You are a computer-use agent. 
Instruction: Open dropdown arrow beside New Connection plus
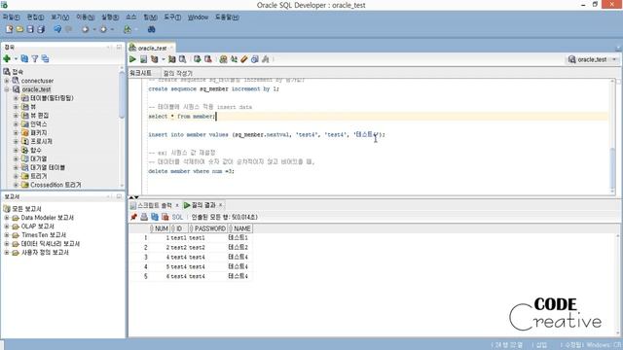16,59
